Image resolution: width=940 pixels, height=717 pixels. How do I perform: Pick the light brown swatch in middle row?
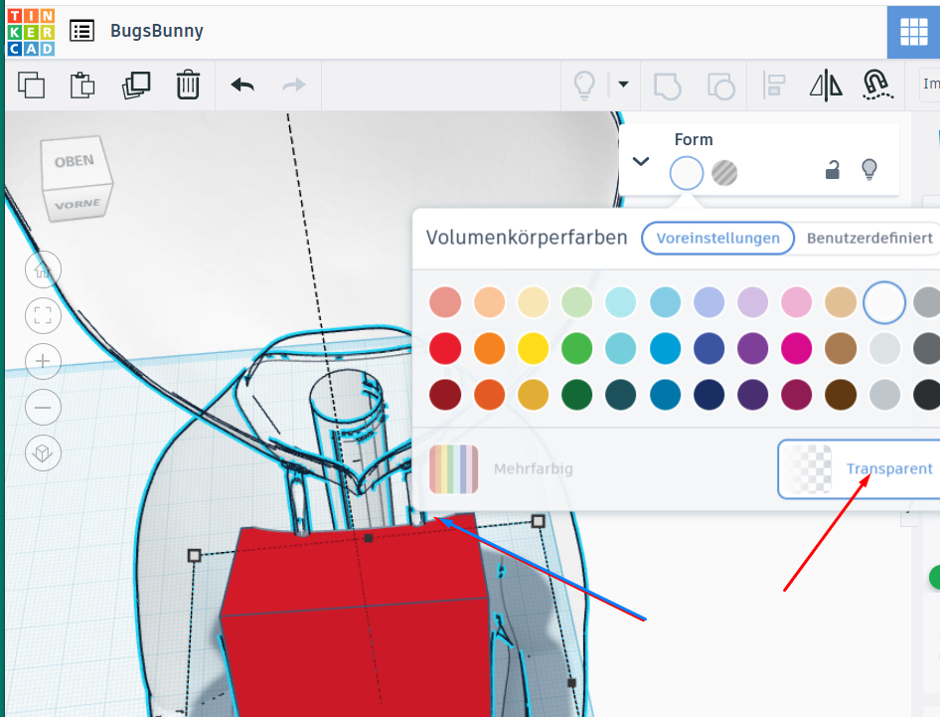pyautogui.click(x=841, y=349)
